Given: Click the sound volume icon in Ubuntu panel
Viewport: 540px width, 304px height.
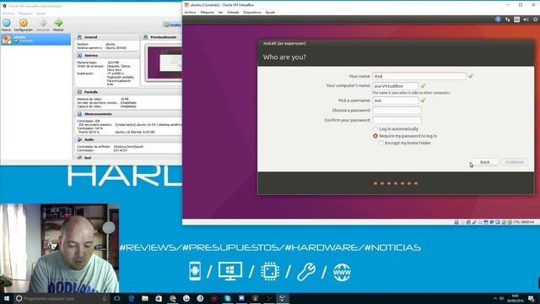Looking at the screenshot, I should point(526,19).
